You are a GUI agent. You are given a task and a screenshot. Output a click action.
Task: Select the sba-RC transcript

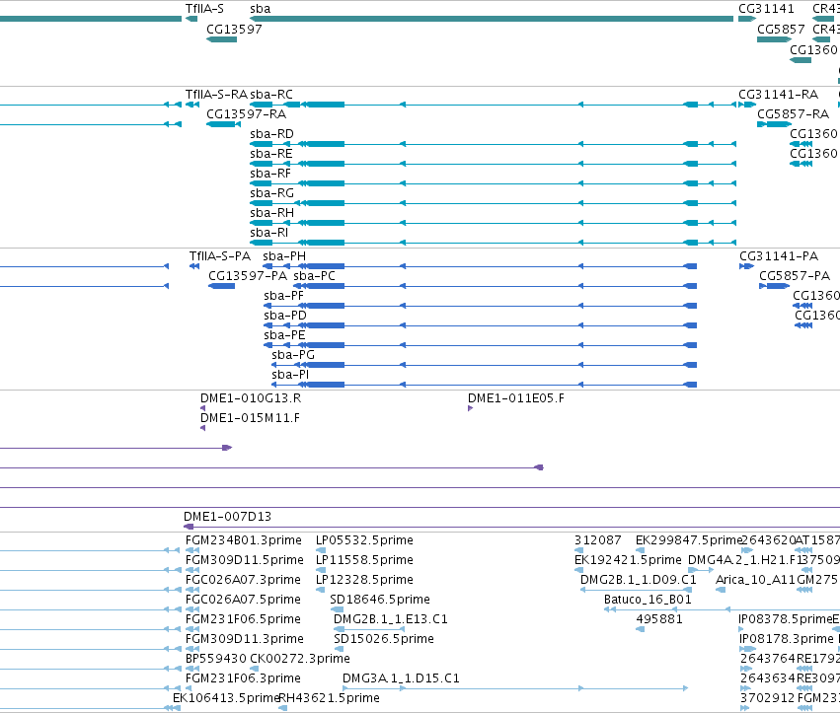click(493, 105)
